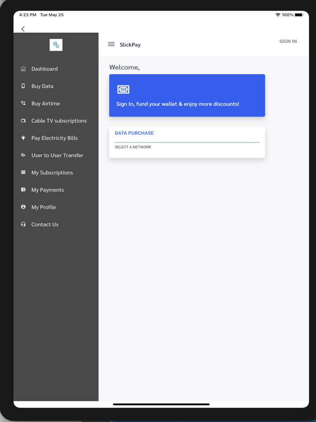Click the My Profile person icon

coord(23,207)
